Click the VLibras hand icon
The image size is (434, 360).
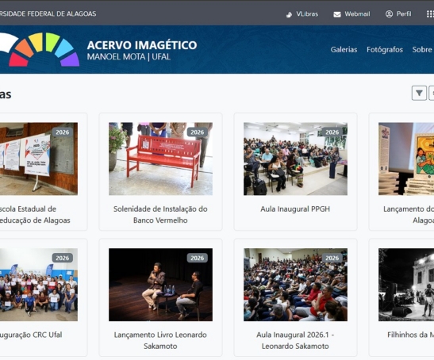pos(289,14)
